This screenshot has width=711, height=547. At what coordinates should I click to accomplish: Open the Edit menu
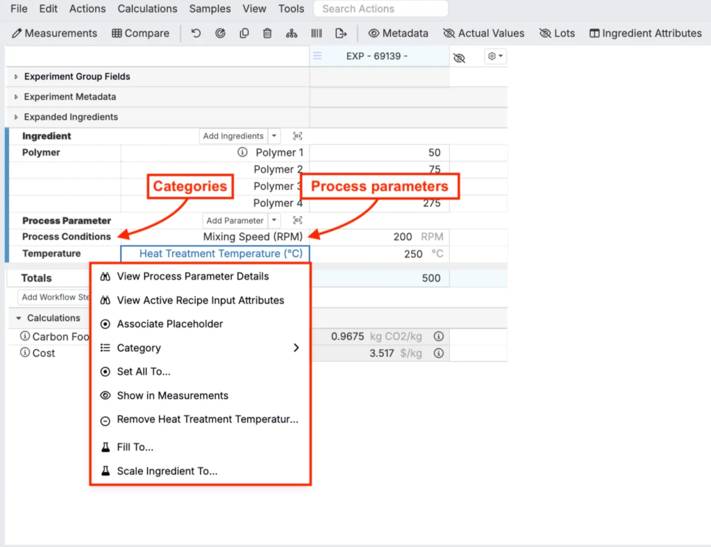point(48,8)
